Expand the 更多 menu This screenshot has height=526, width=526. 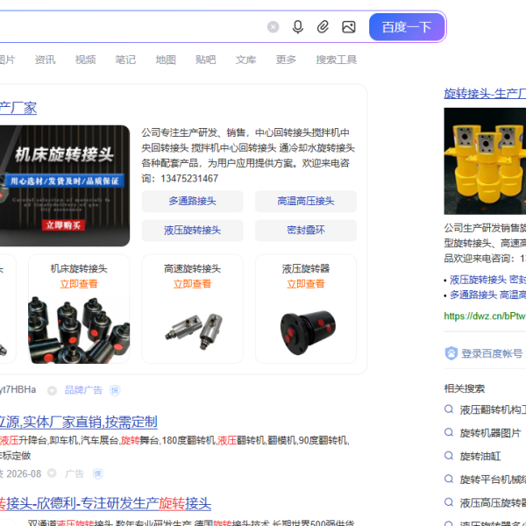coord(286,60)
